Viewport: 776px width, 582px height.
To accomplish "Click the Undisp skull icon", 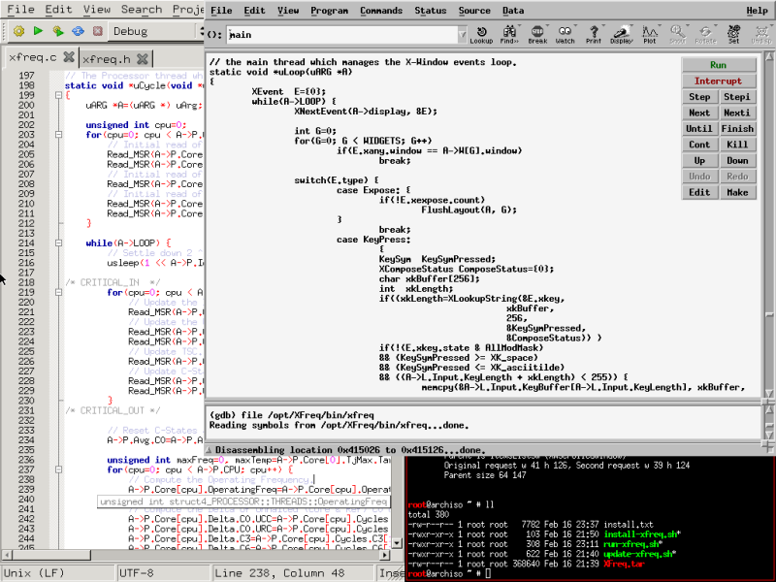I will click(x=761, y=35).
